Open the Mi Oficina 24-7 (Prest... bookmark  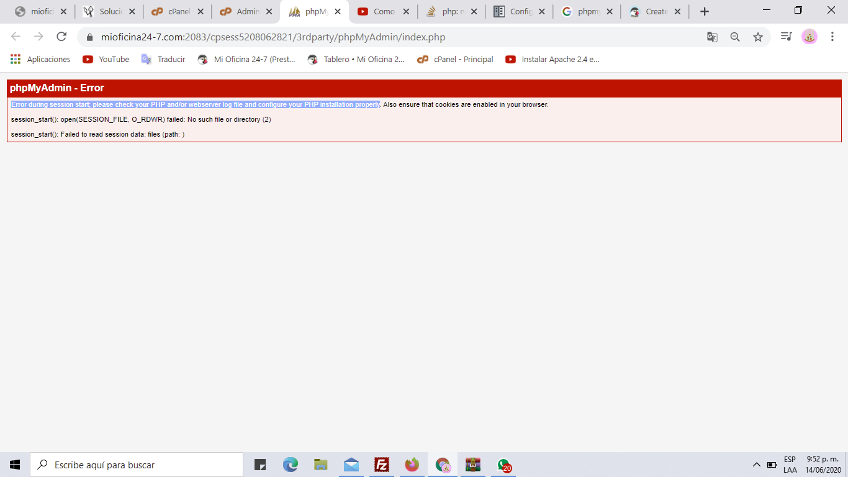click(246, 59)
